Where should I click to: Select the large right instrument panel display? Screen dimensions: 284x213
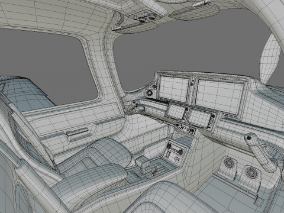coord(220,96)
